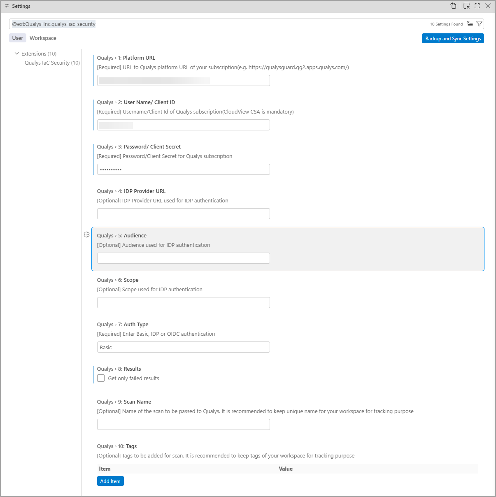The image size is (496, 497).
Task: Click the Scan Name input field
Action: click(184, 424)
